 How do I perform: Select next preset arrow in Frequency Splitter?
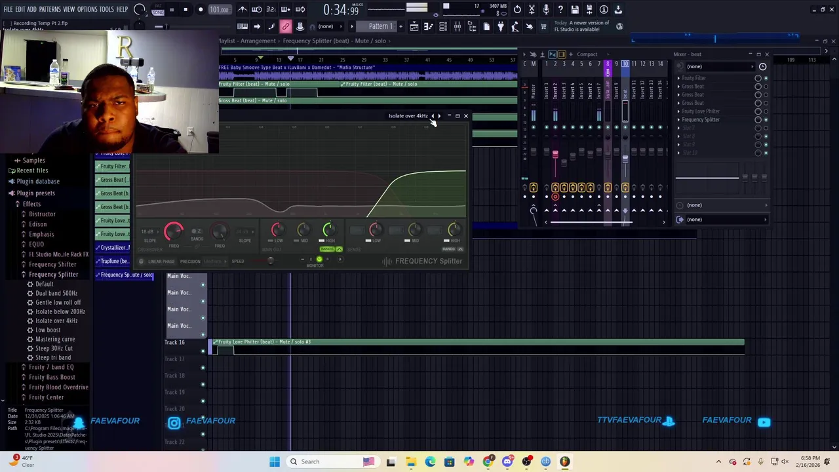click(x=439, y=116)
